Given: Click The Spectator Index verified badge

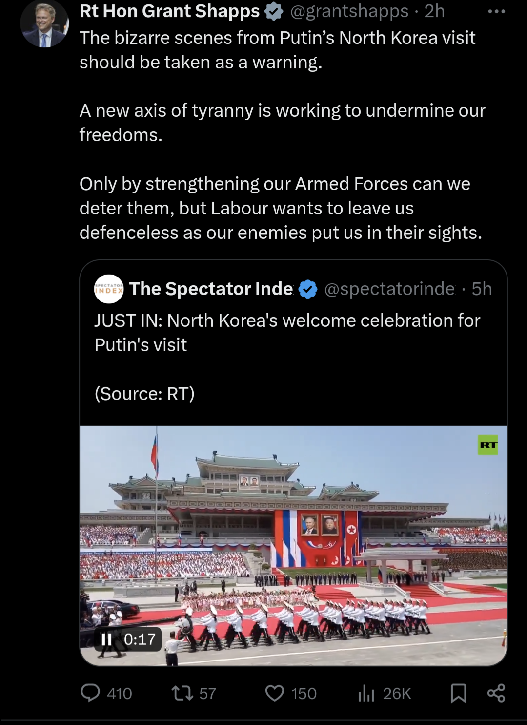Looking at the screenshot, I should (308, 289).
